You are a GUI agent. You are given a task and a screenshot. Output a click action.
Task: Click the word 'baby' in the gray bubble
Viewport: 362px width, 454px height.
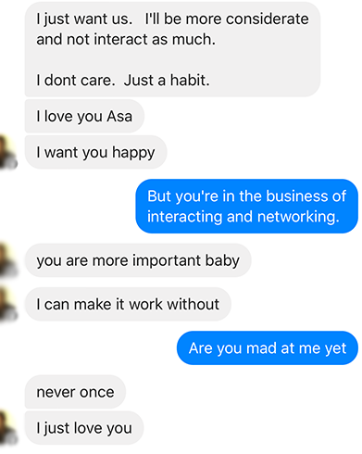point(222,260)
